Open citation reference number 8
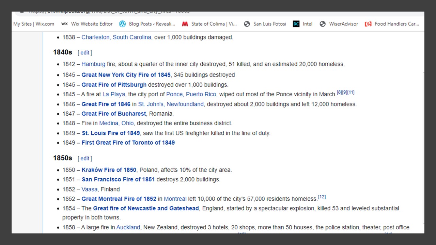The height and width of the screenshot is (245, 436). 339,93
